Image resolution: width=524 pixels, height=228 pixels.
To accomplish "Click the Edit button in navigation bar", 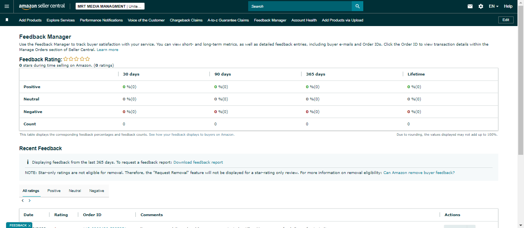I will coord(506,20).
